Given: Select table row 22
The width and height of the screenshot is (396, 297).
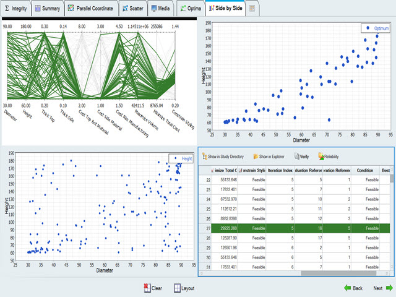Looking at the screenshot, I should coord(295,180).
